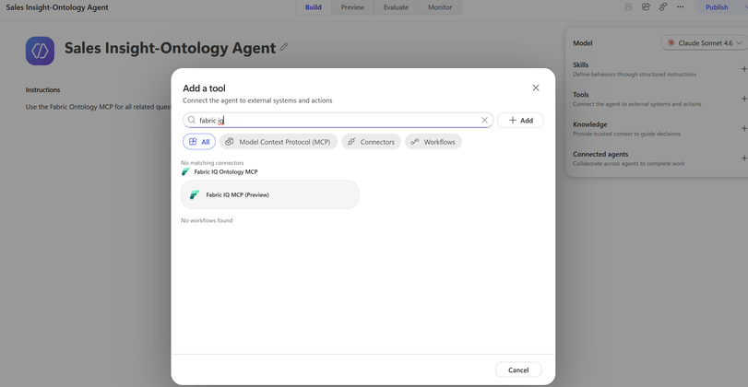Add a new skill with the plus icon
The height and width of the screenshot is (387, 748).
click(x=743, y=68)
